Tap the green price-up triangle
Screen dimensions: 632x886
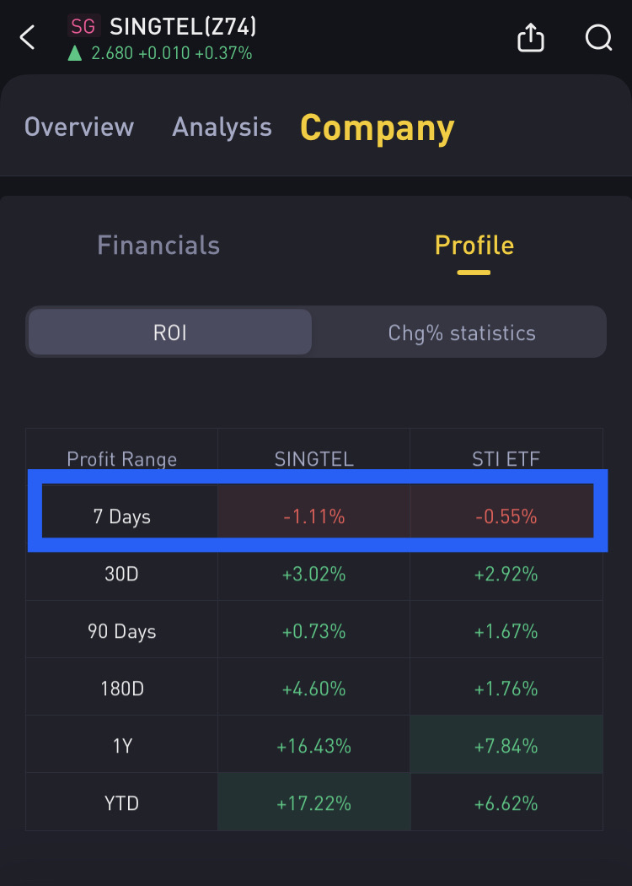coord(75,54)
